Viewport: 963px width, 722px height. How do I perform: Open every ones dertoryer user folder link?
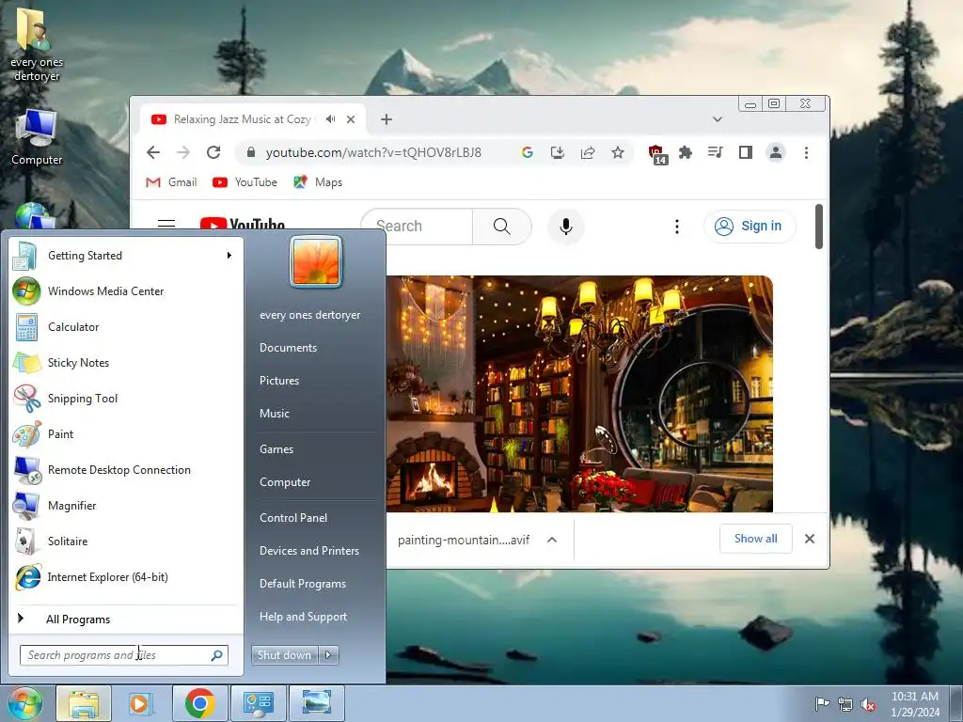309,315
